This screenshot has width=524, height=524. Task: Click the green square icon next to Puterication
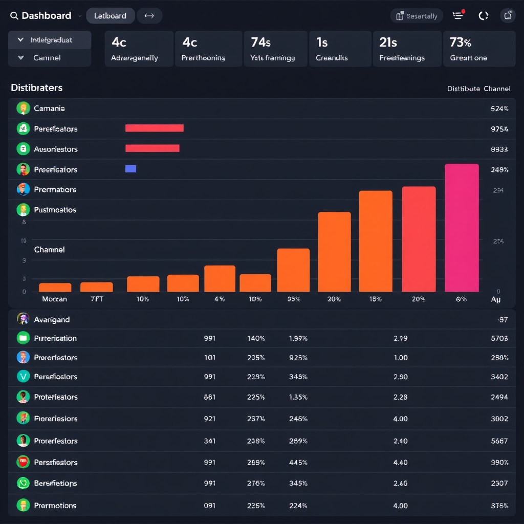pyautogui.click(x=23, y=338)
